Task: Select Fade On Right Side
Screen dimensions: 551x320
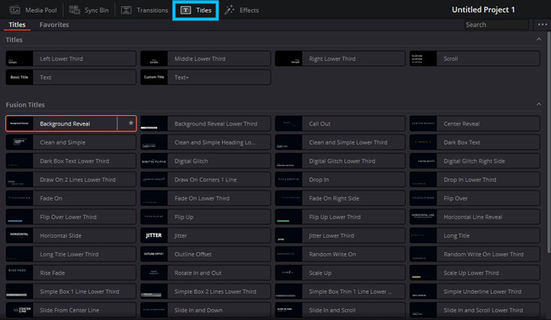Action: point(340,198)
